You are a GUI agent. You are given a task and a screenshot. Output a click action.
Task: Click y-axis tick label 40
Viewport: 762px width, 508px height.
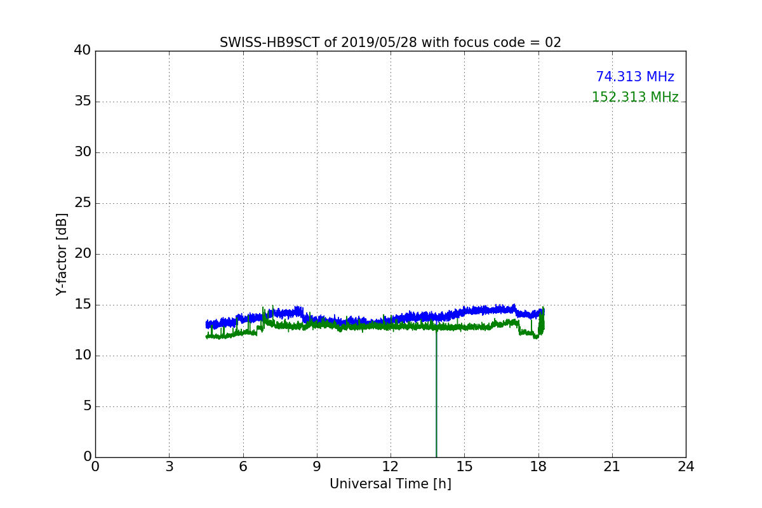pyautogui.click(x=83, y=51)
